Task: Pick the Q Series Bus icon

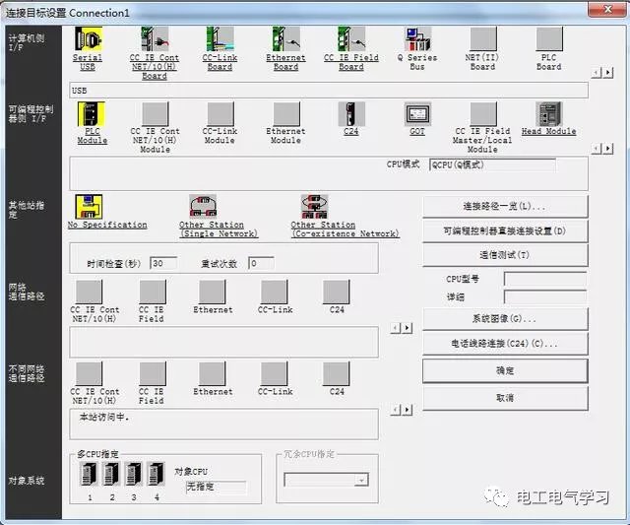Action: click(417, 39)
